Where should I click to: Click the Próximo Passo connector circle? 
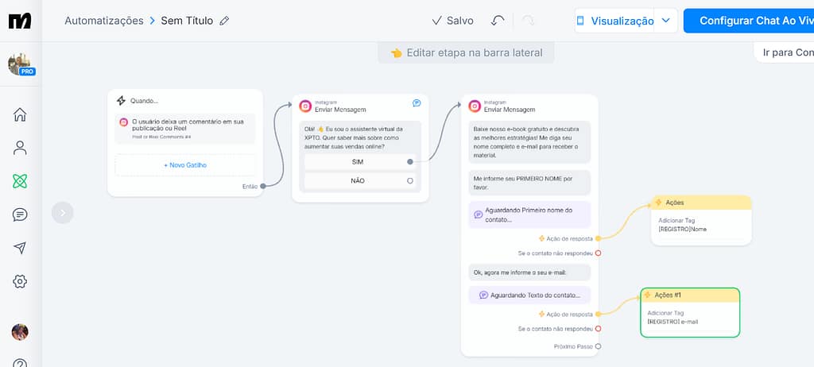(598, 346)
